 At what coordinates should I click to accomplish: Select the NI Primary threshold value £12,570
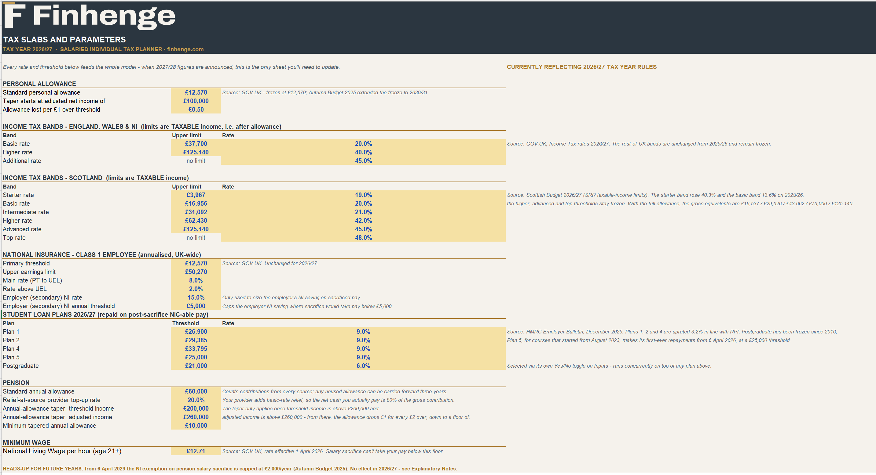[196, 263]
